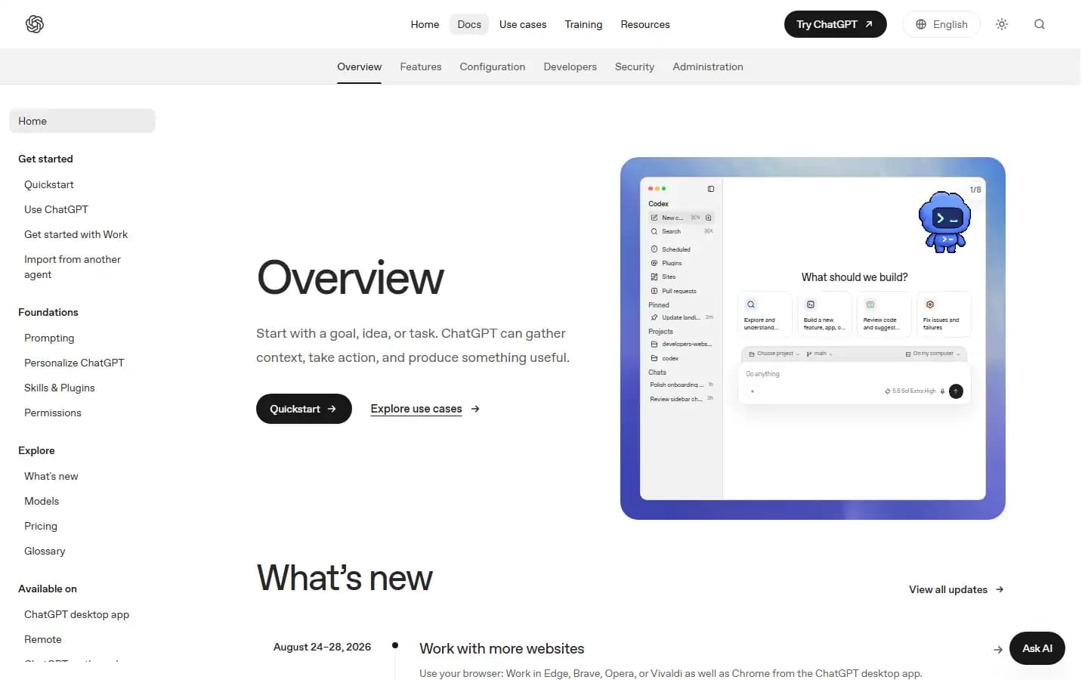
Task: Open Quickstart in the left sidebar
Action: tap(49, 184)
